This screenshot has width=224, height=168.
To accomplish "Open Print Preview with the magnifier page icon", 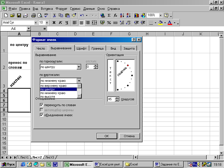I will click(x=40, y=15).
